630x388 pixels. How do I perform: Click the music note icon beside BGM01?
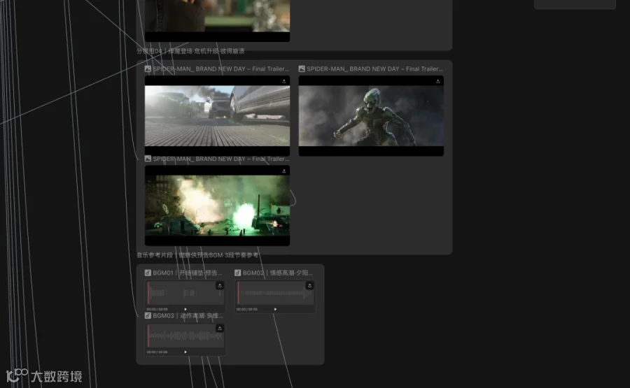click(x=148, y=273)
